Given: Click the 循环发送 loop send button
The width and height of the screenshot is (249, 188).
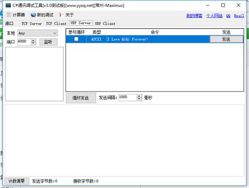Looking at the screenshot, I should pos(81,98).
